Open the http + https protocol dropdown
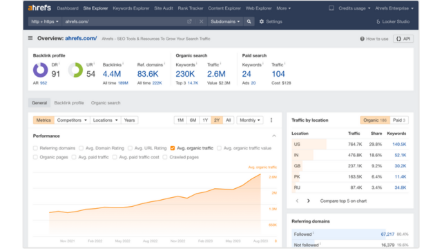The width and height of the screenshot is (442, 249). pos(45,21)
